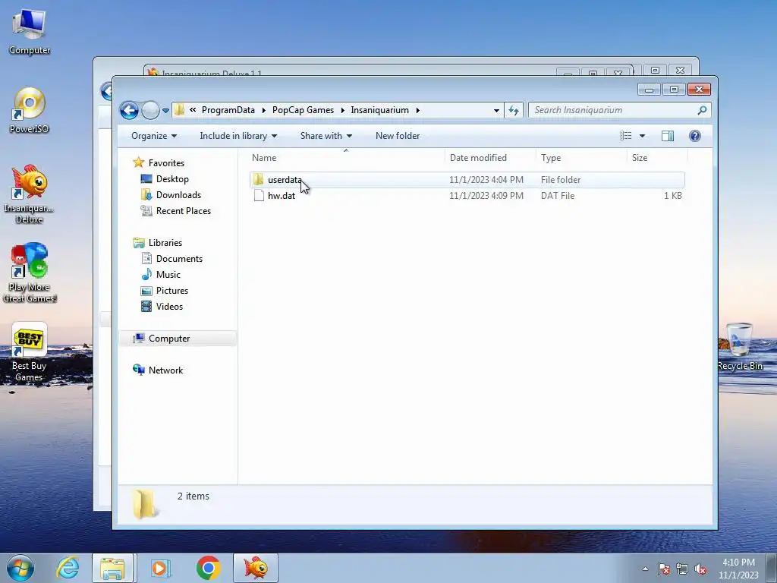This screenshot has height=583, width=777.
Task: Open the clock showing 4:10 PM
Action: (x=738, y=569)
